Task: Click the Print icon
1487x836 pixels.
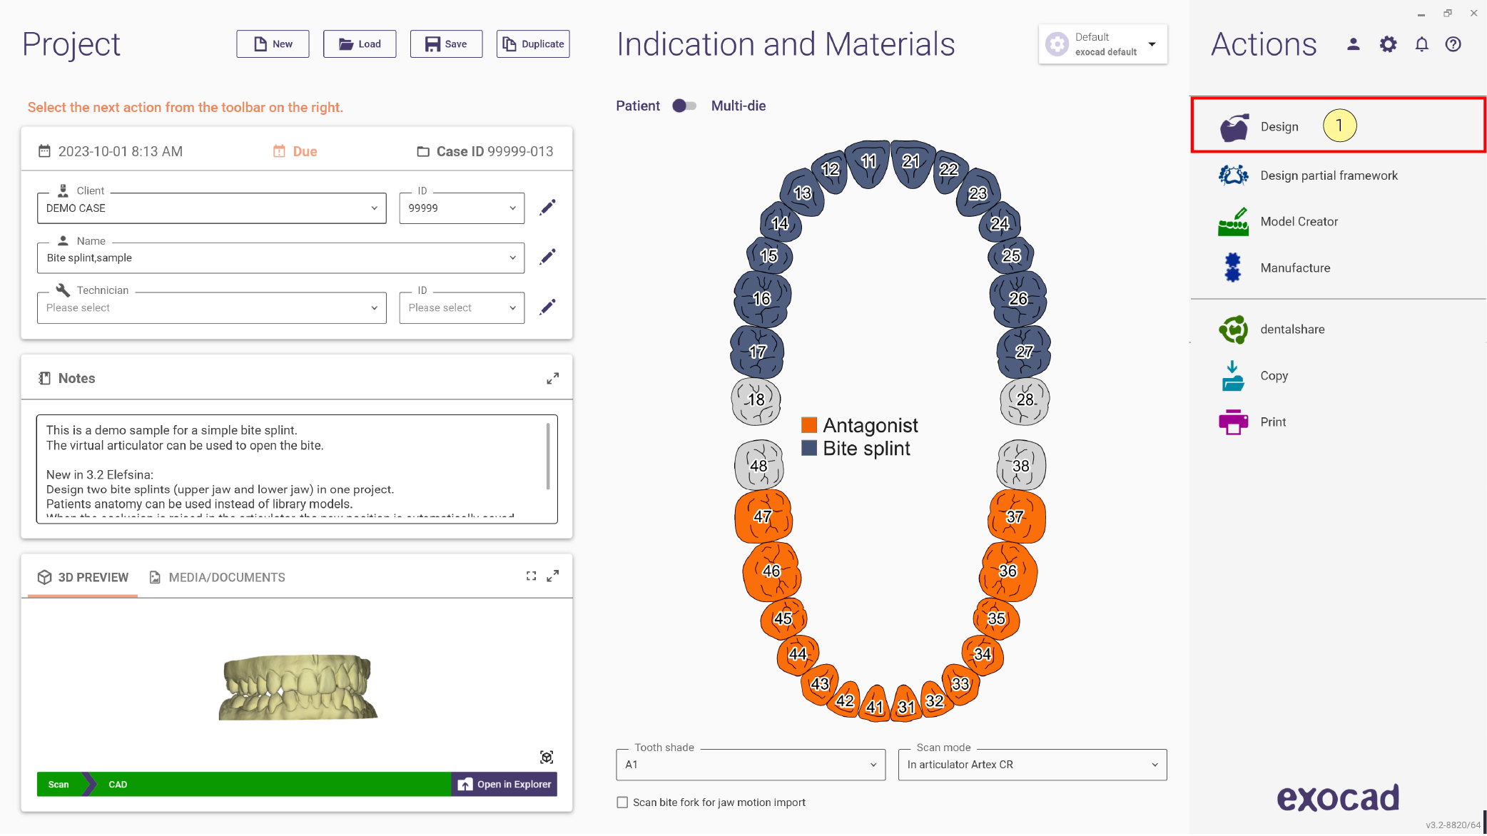Action: (1233, 422)
